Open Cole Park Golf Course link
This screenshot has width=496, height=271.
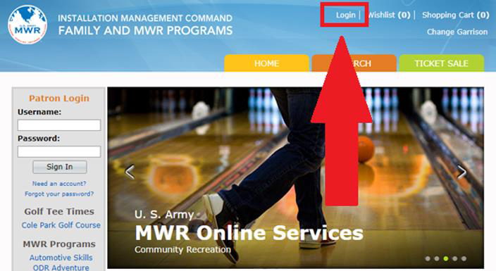pos(61,225)
